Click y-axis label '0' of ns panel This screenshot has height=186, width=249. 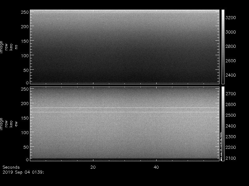[27, 82]
